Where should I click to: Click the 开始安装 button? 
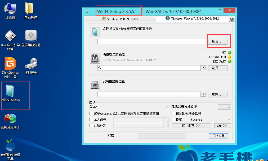tap(218, 136)
